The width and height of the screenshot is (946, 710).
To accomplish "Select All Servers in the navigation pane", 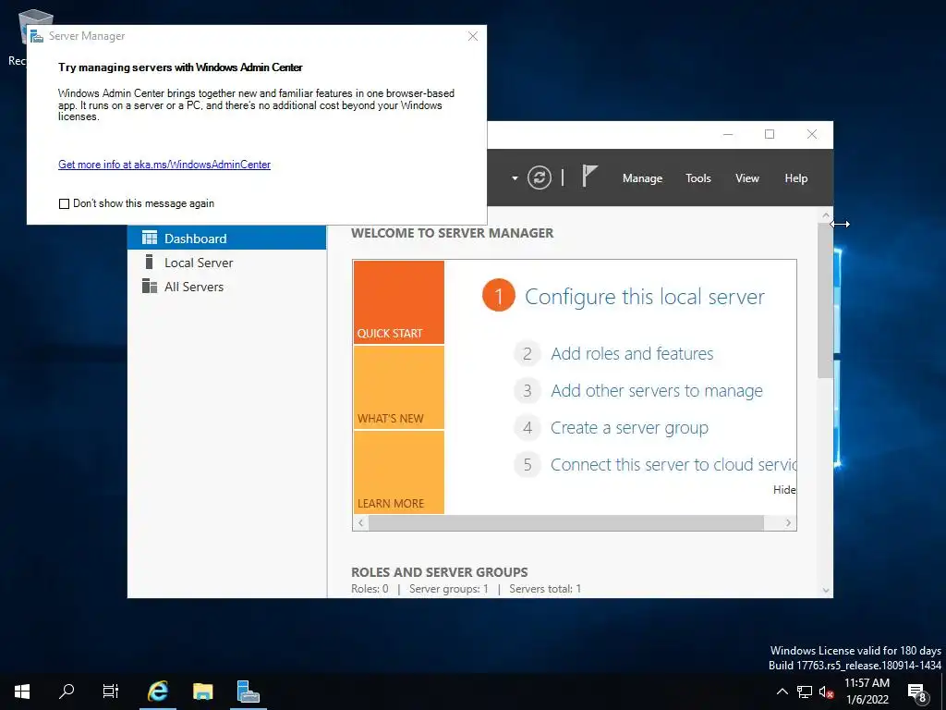I will 227,287.
